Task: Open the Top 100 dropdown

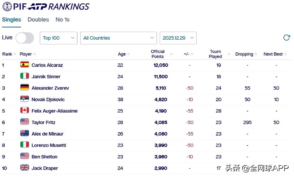Action: click(x=59, y=38)
